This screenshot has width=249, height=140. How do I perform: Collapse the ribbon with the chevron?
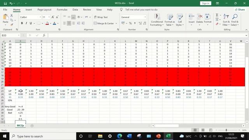(x=246, y=30)
